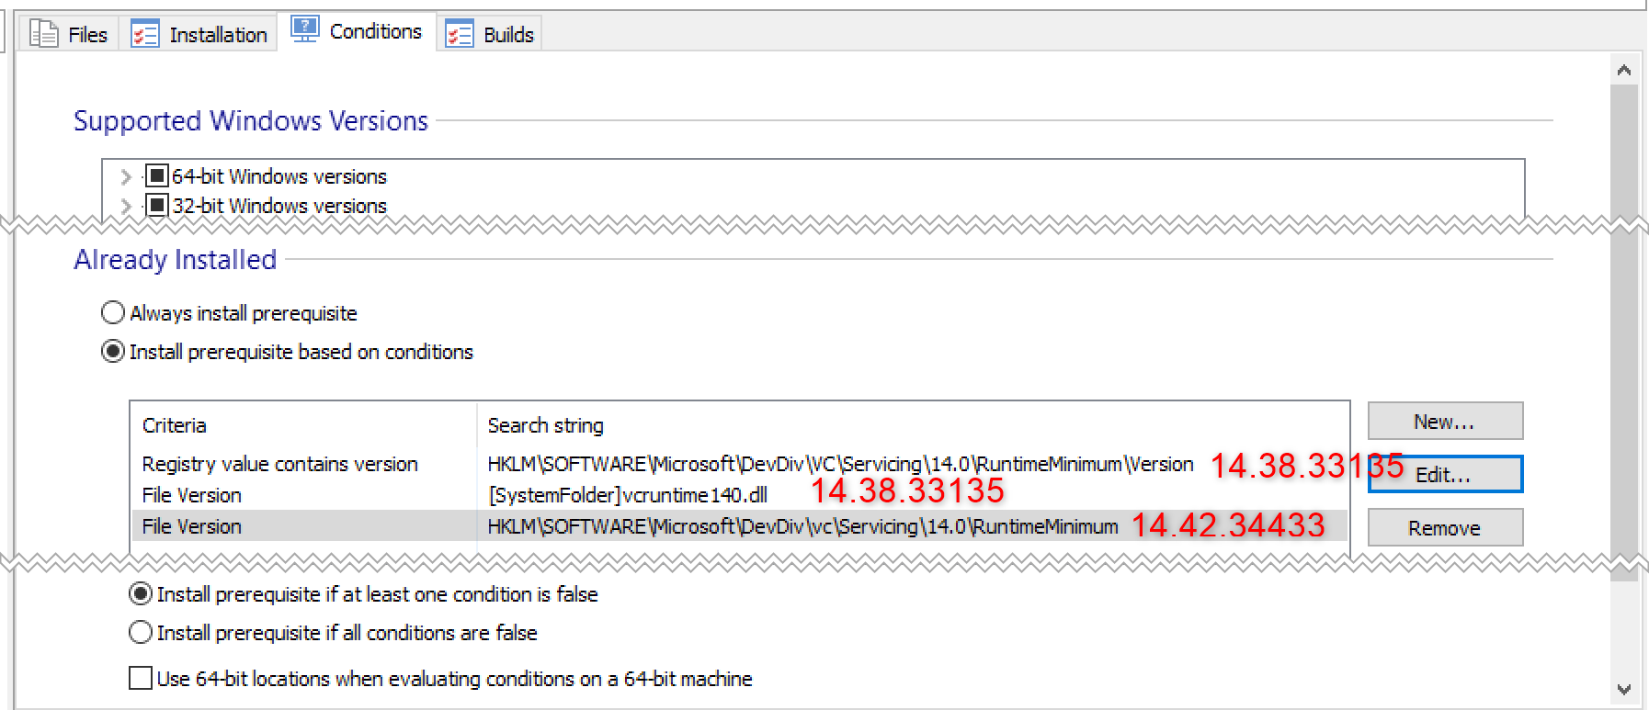Screen dimensions: 1649x710
Task: Expand the 32-bit Windows versions node
Action: point(126,206)
